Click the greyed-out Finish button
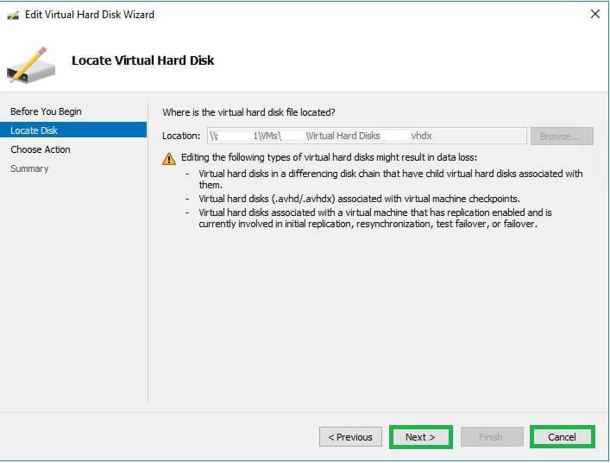610x463 pixels. (492, 437)
